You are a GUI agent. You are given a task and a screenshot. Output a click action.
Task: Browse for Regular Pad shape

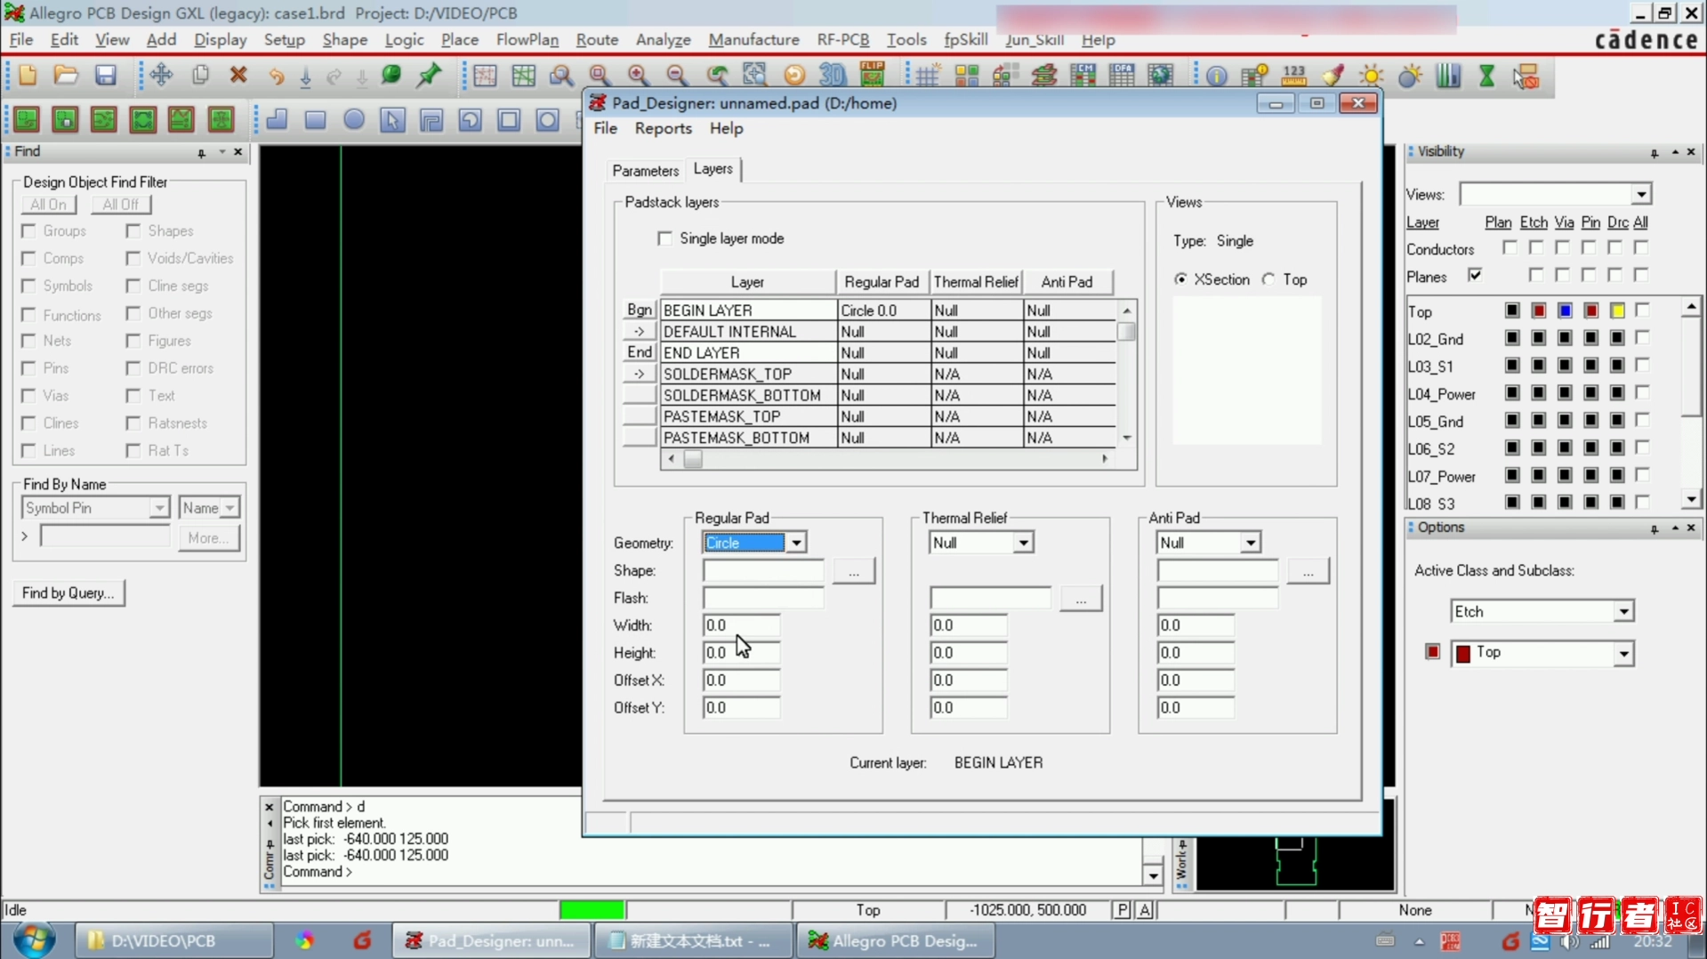pos(854,571)
